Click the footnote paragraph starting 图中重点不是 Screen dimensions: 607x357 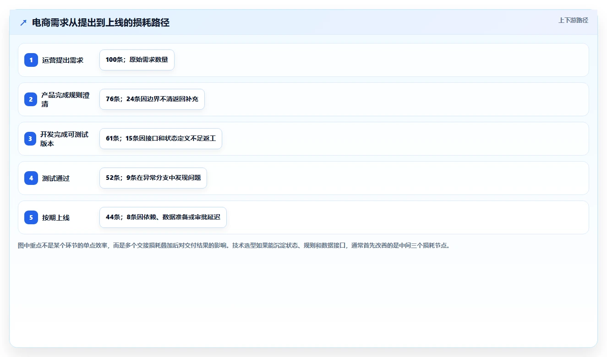(235, 246)
